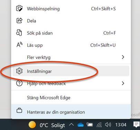Click the Dela share icon

[x=19, y=21]
